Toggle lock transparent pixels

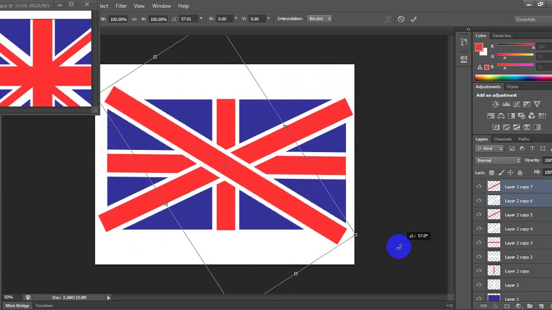pyautogui.click(x=492, y=173)
